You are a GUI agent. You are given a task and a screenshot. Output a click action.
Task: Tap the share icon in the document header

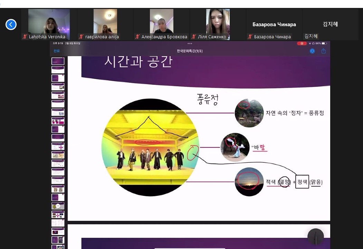(323, 51)
